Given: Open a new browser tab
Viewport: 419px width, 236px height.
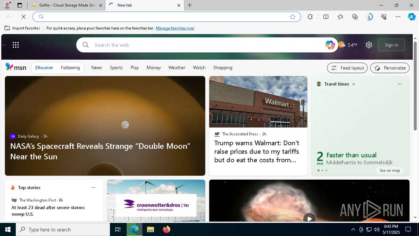Looking at the screenshot, I should 190,5.
